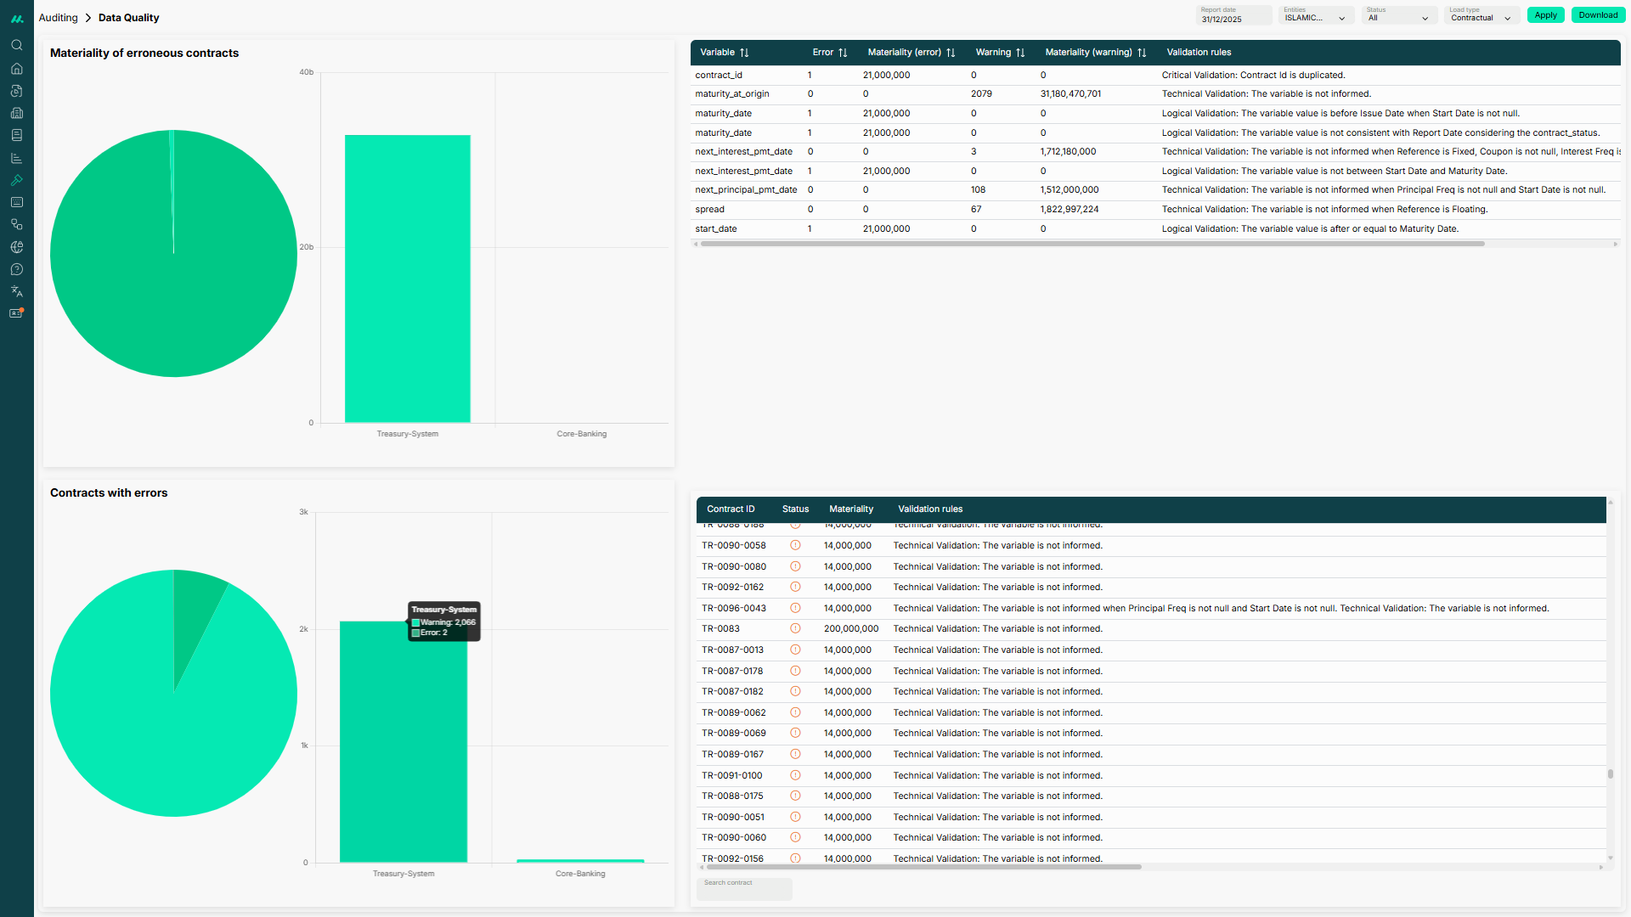The height and width of the screenshot is (917, 1631).
Task: Click contract TR-0087-0013 in the list
Action: [732, 650]
